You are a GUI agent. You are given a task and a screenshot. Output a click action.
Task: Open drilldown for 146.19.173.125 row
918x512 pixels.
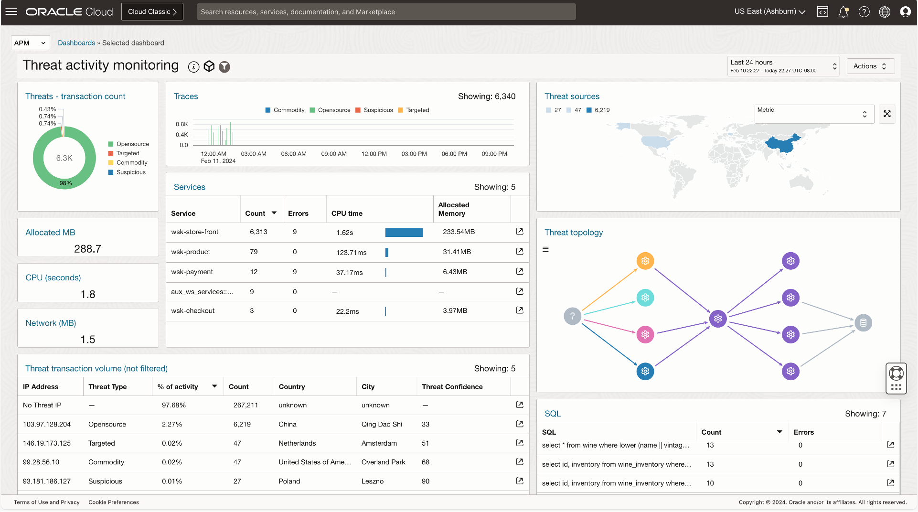[x=520, y=443]
